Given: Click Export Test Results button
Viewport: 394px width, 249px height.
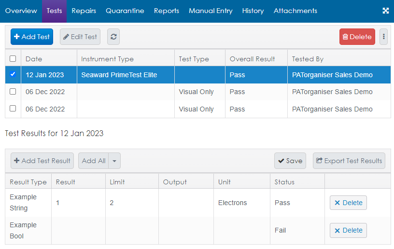Looking at the screenshot, I should coord(349,161).
